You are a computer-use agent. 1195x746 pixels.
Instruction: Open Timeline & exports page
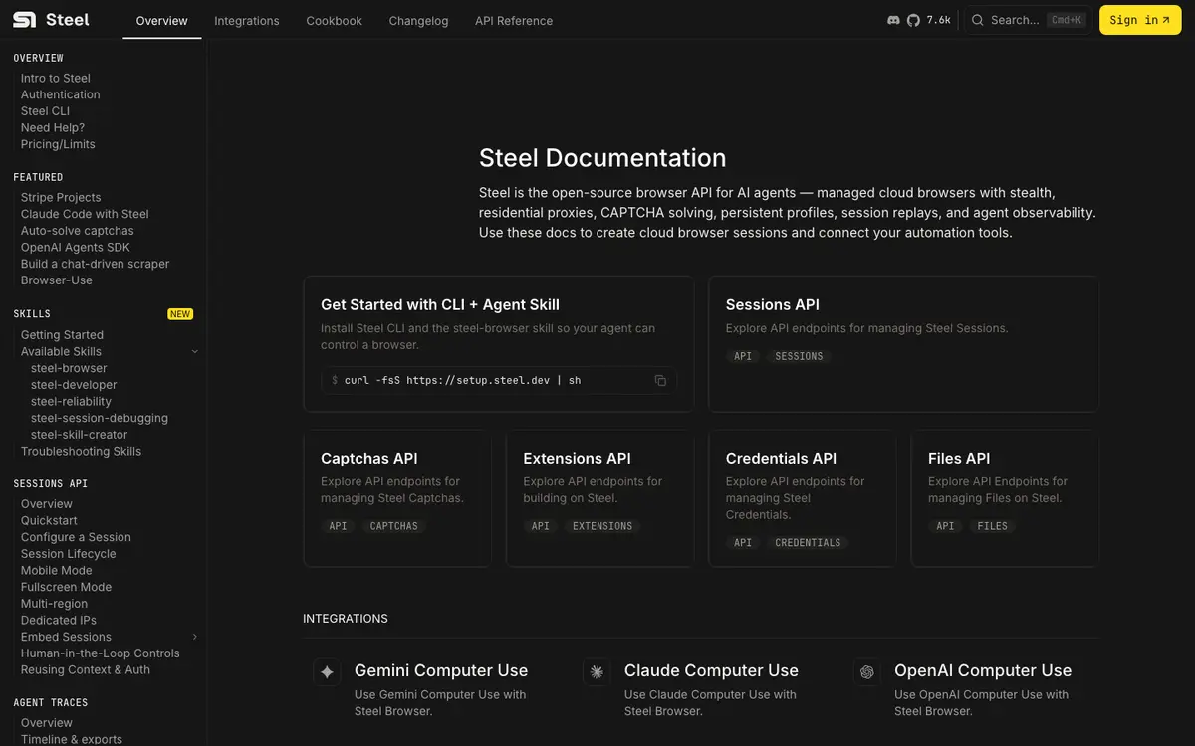72,739
